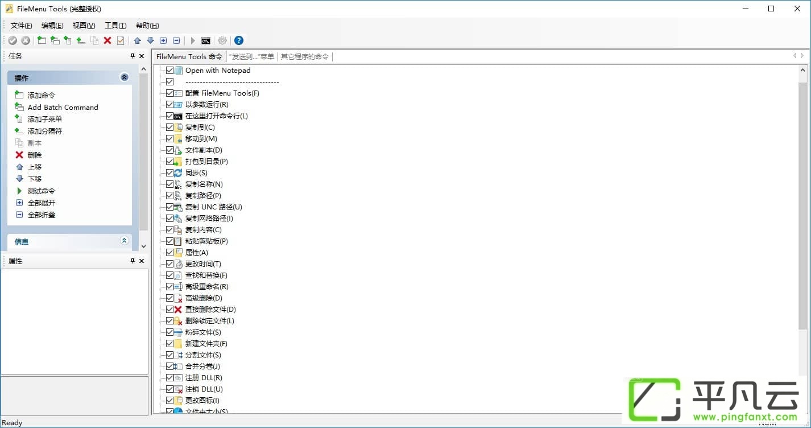Open the 编辑(E) menu
811x428 pixels.
[x=52, y=26]
